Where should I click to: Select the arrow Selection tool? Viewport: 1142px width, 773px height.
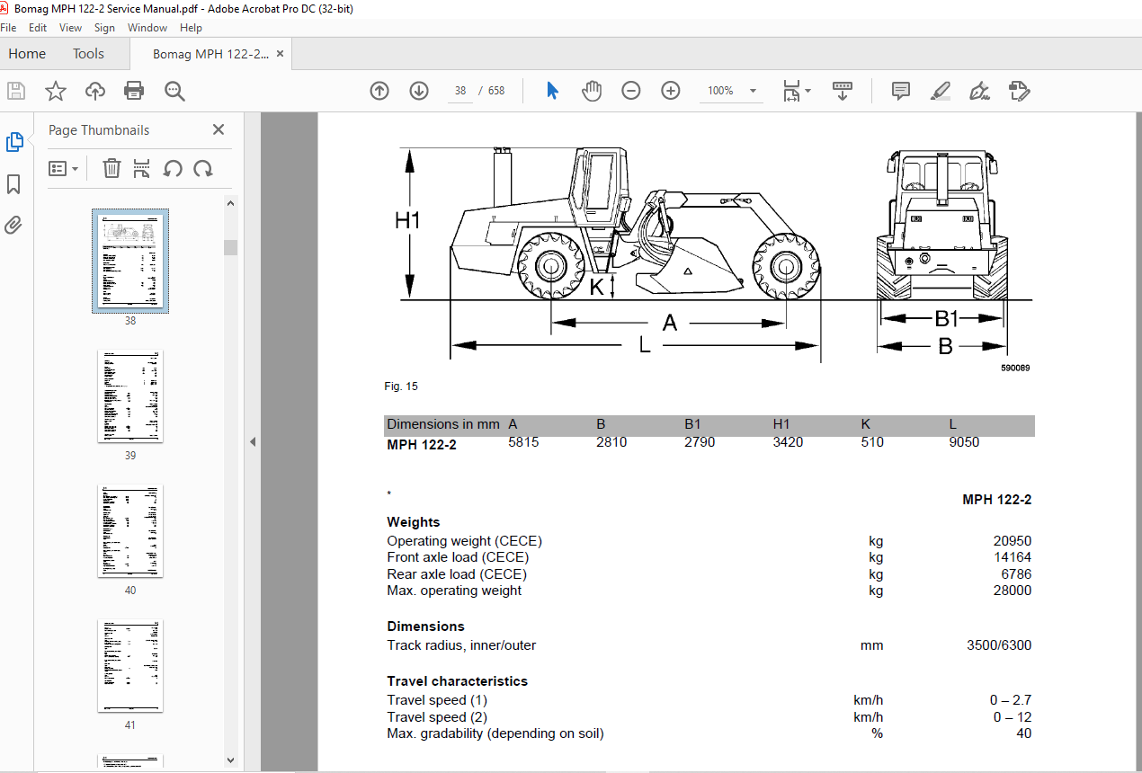[552, 91]
